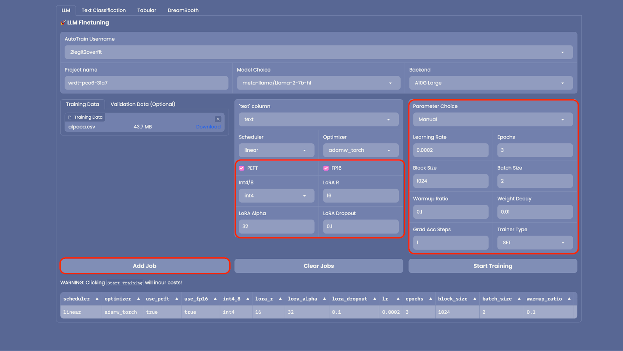Sort table by lora_dropout column arrow
Screen dimensions: 623x351
375,299
